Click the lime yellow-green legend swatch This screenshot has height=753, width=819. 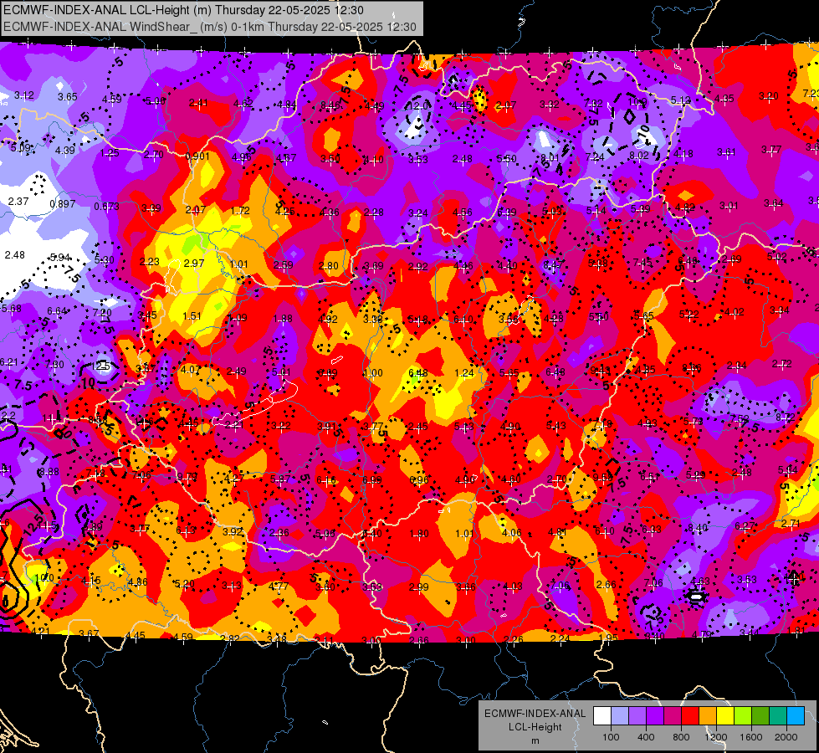coord(743,716)
